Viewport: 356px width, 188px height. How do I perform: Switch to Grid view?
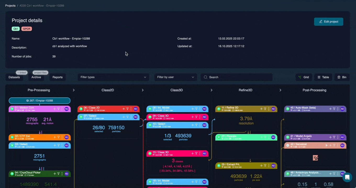click(x=304, y=77)
